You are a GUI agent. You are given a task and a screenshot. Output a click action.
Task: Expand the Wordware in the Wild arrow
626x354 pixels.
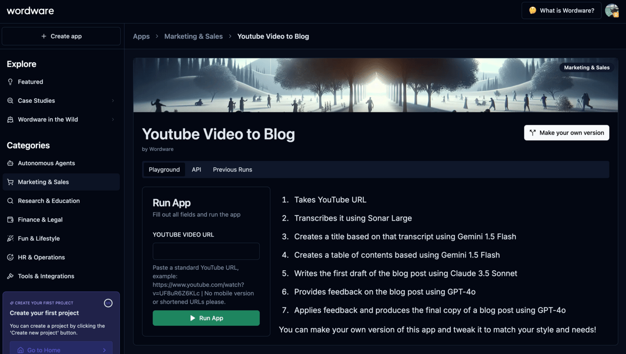pos(113,120)
